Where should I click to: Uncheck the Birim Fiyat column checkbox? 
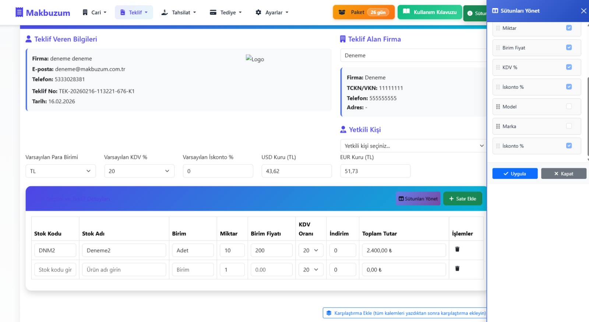point(569,47)
